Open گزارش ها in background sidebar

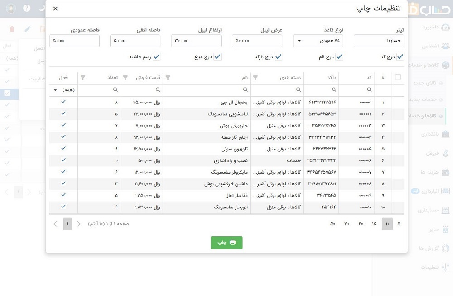pyautogui.click(x=434, y=248)
